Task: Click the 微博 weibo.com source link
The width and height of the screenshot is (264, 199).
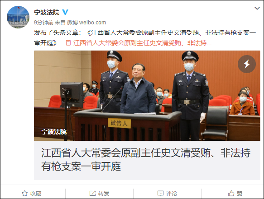Action: [x=86, y=22]
